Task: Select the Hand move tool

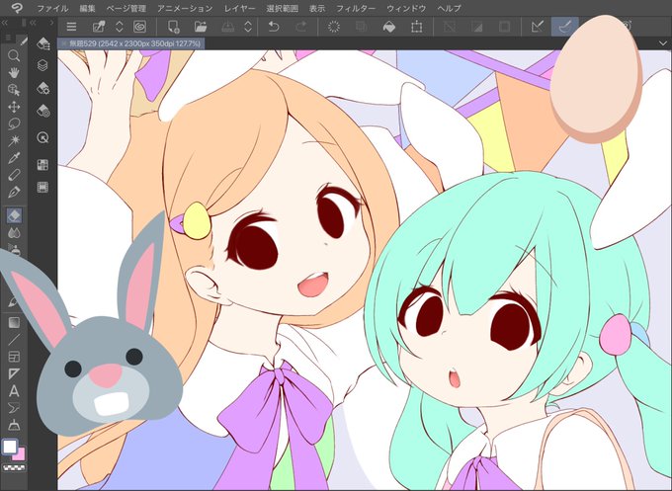Action: click(14, 73)
